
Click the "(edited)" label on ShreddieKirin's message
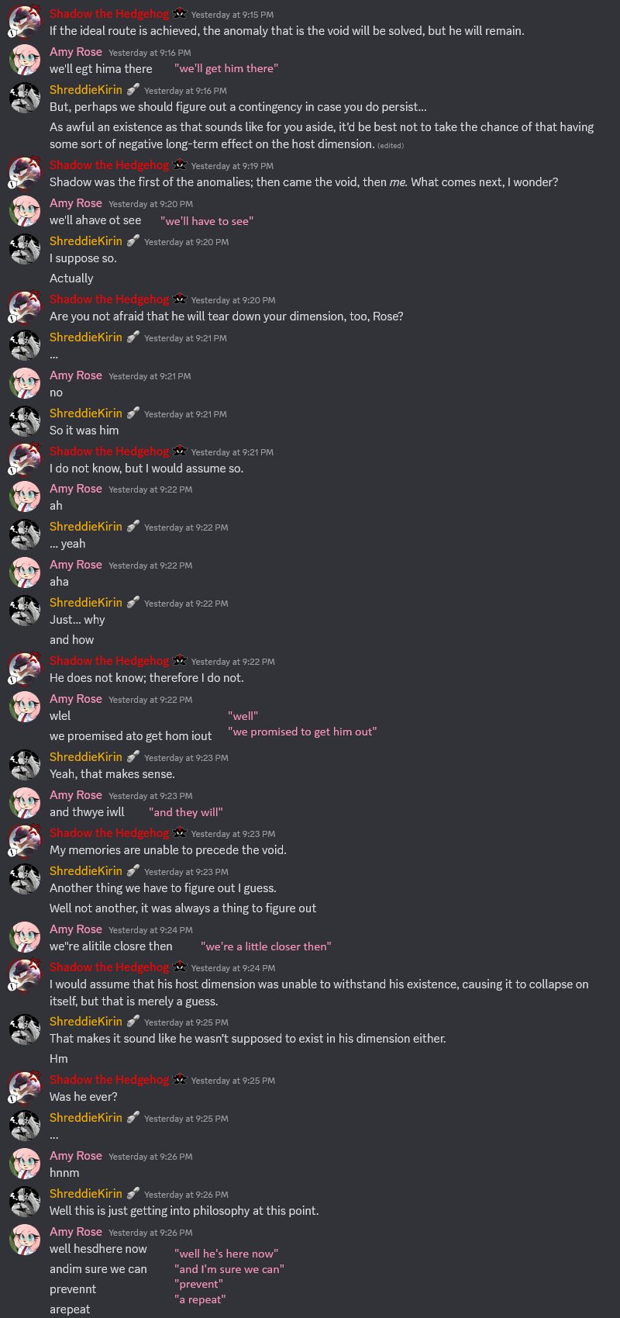click(391, 145)
